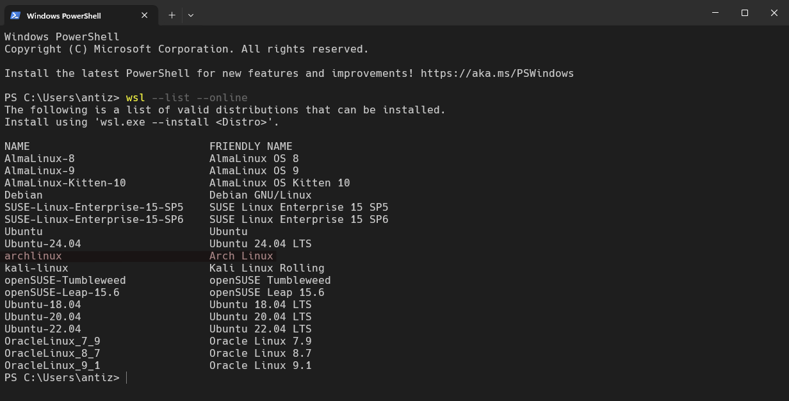The image size is (789, 401).
Task: Expand the new tab profile dropdown
Action: (x=190, y=15)
